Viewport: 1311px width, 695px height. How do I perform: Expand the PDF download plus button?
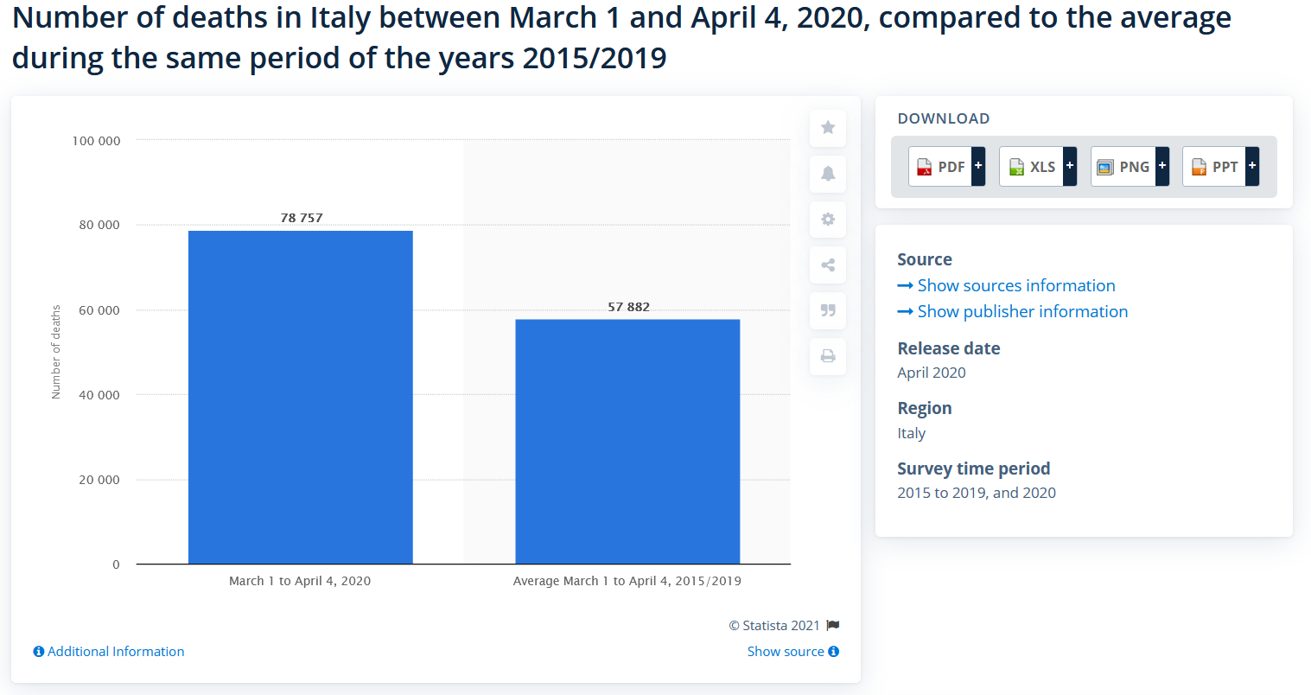pos(978,166)
